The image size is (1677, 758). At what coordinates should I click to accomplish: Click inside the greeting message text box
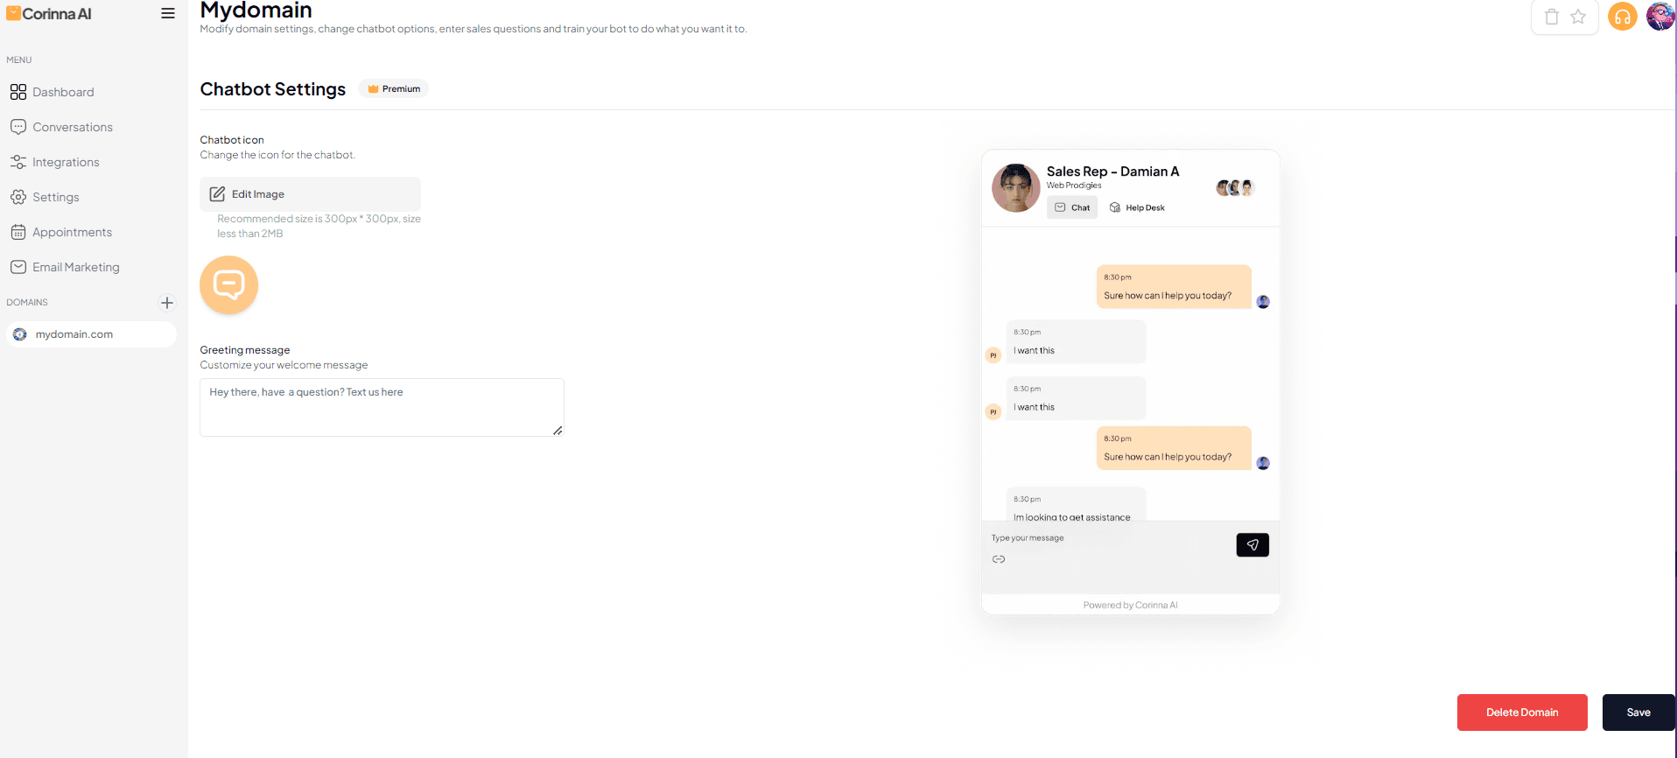click(382, 406)
